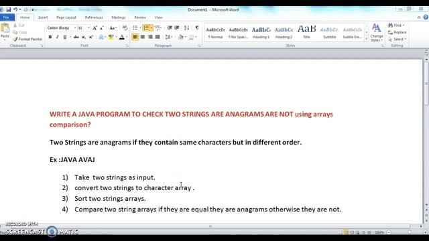Toggle the Numbering list button
The image size is (429, 241).
146,28
